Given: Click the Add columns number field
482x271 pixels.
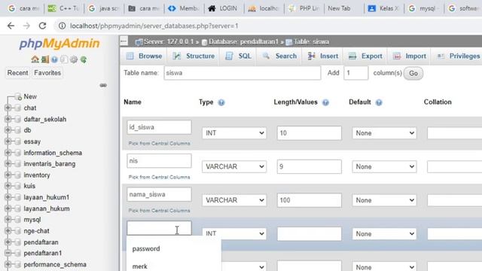Looking at the screenshot, I should (355, 73).
